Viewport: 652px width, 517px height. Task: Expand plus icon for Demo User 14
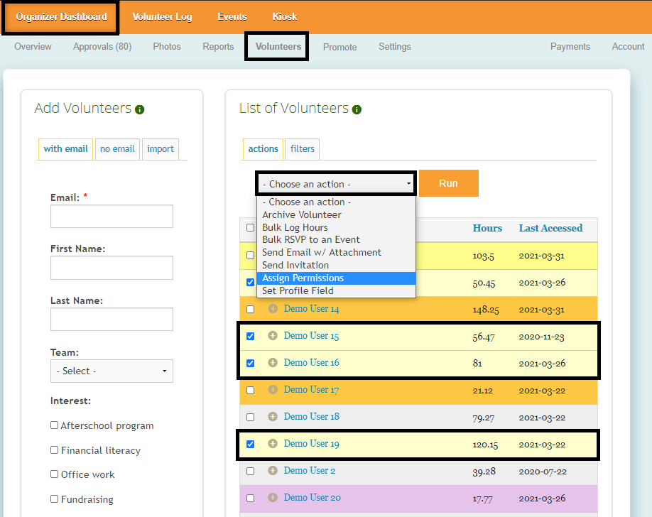273,309
